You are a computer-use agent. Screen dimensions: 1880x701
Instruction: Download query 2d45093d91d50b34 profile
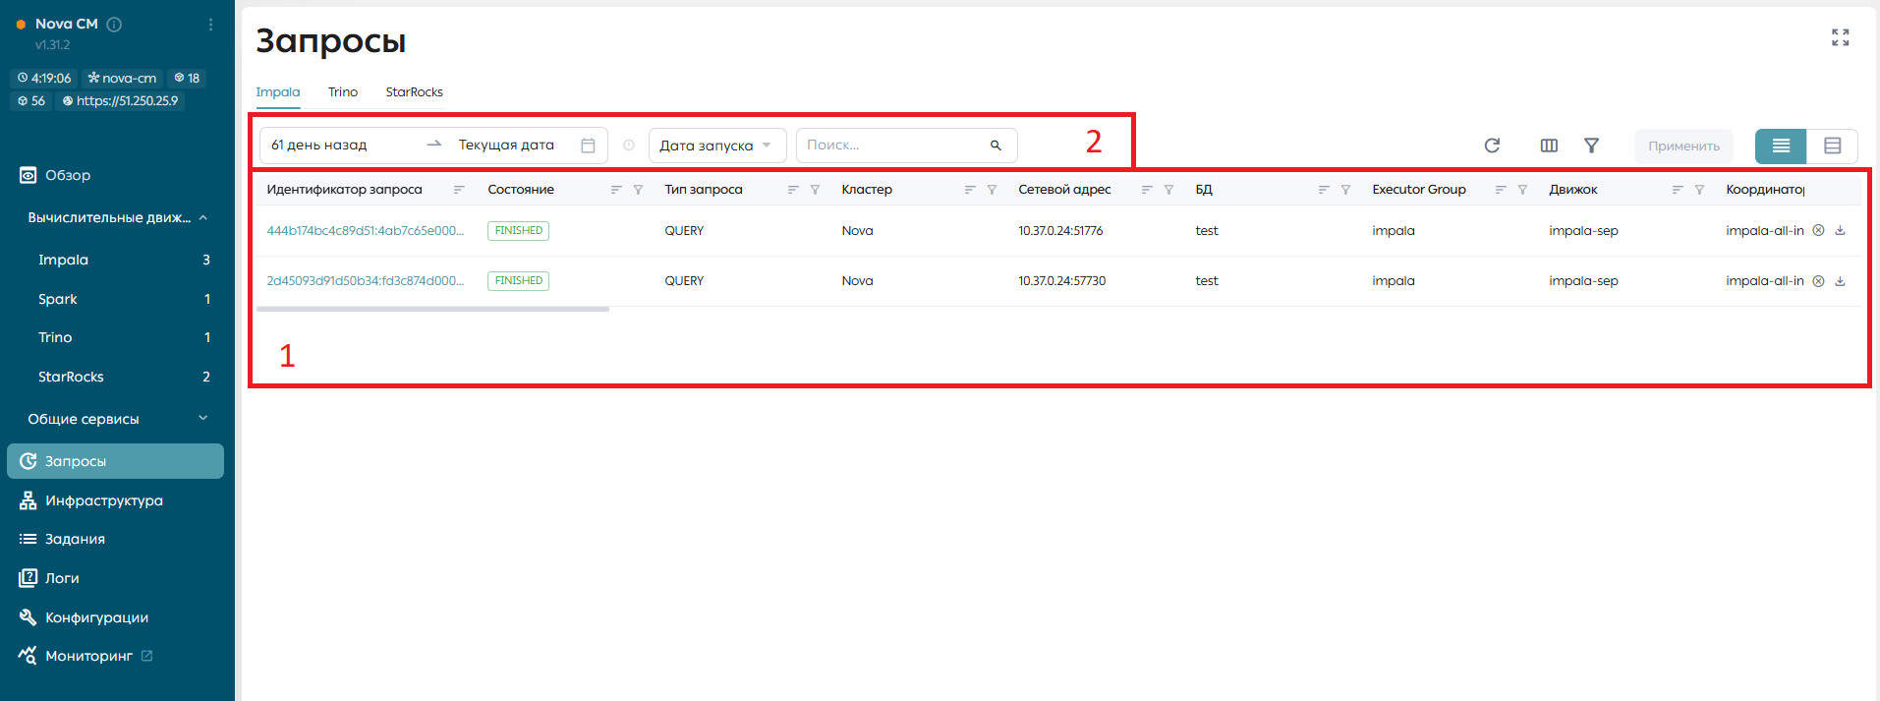coord(1841,281)
